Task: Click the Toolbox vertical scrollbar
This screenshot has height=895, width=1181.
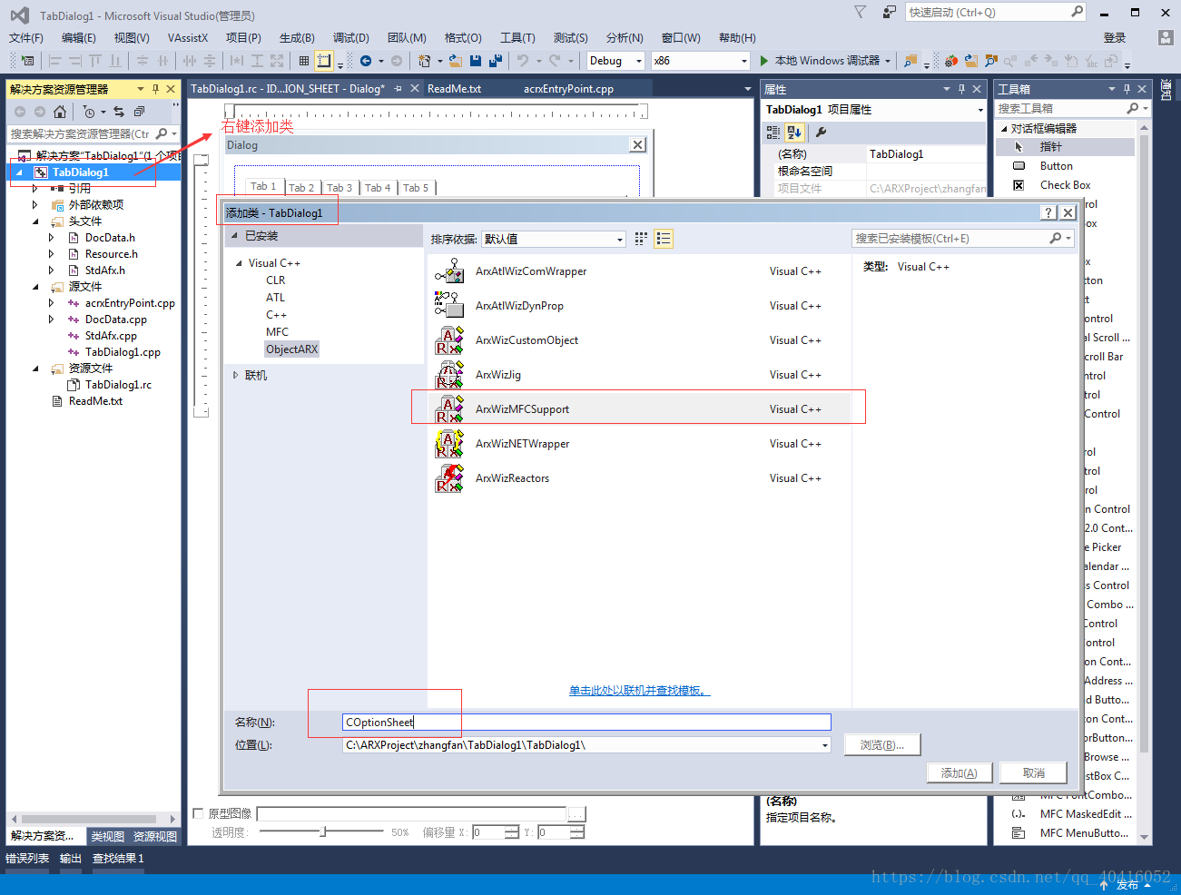Action: coord(1144,481)
